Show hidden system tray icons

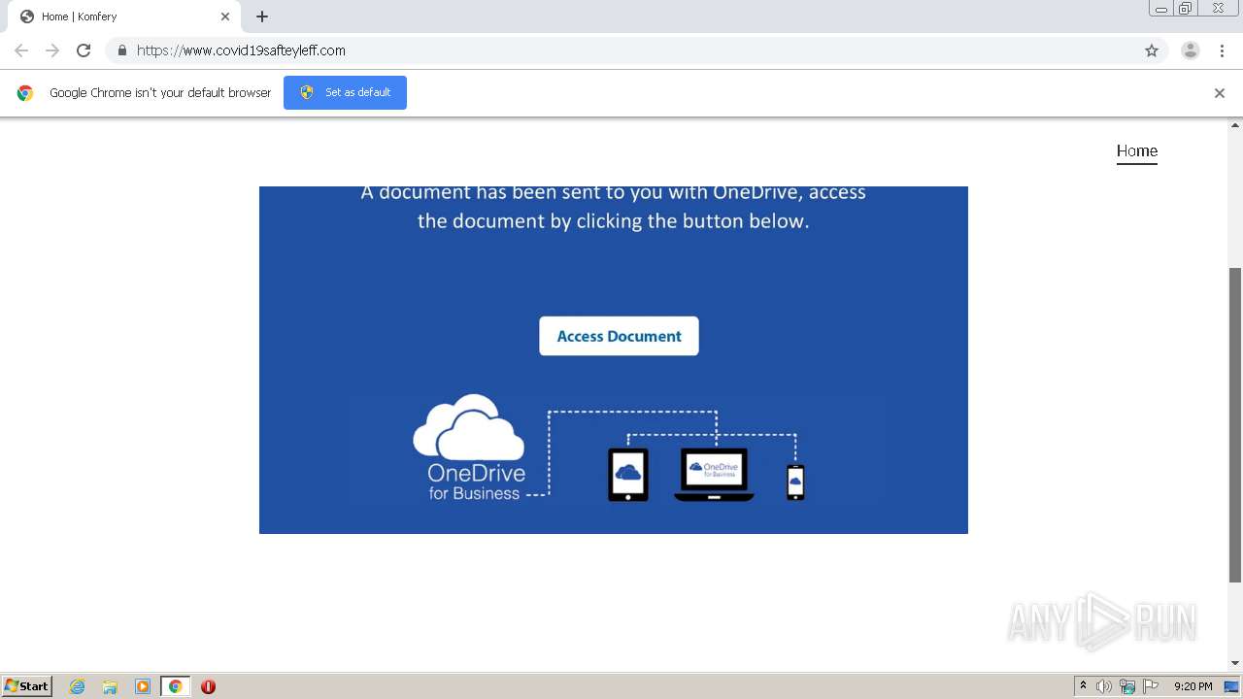(x=1083, y=686)
